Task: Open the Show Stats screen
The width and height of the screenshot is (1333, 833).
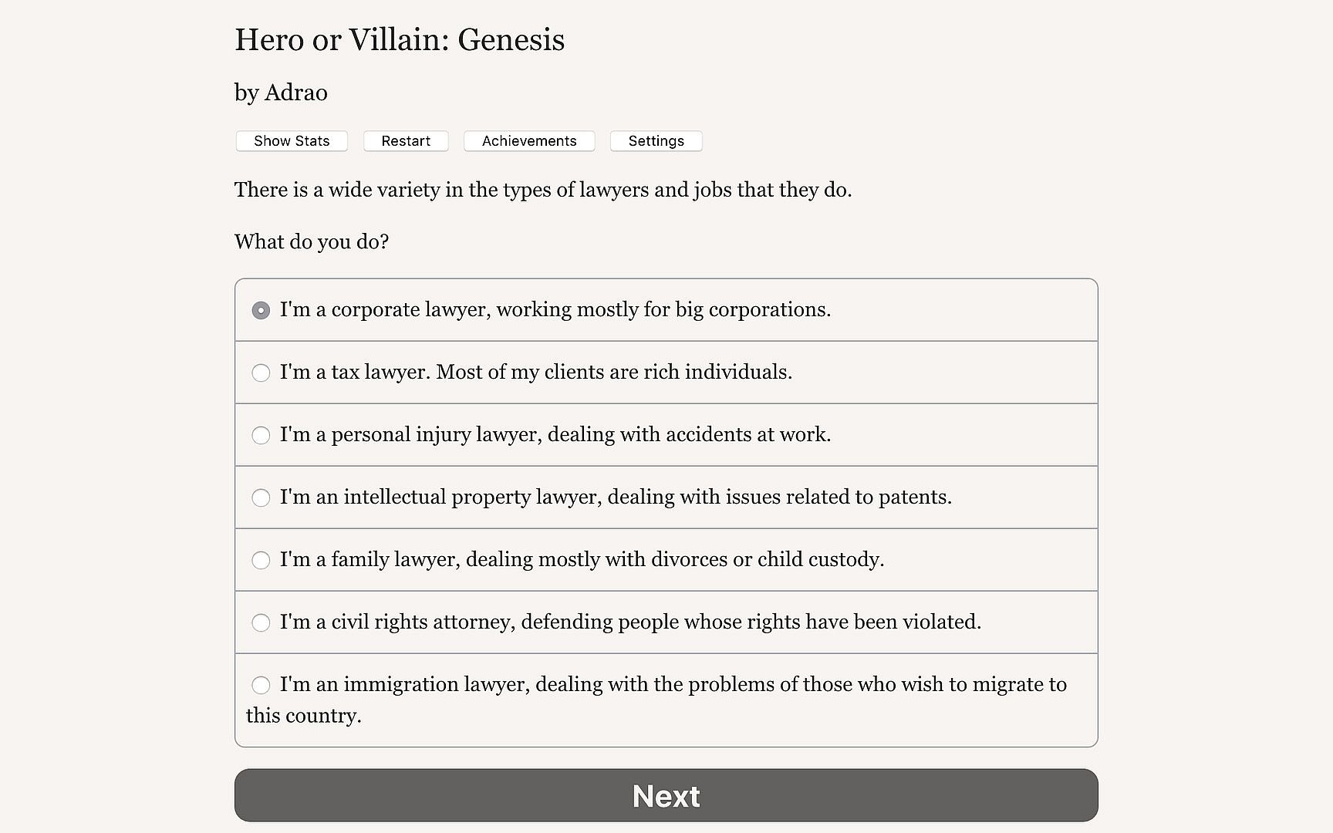Action: 292,141
